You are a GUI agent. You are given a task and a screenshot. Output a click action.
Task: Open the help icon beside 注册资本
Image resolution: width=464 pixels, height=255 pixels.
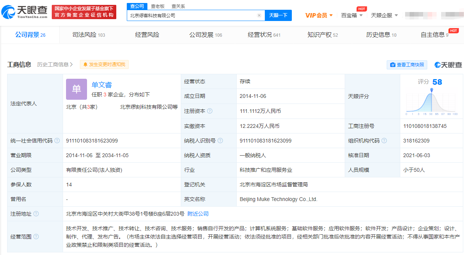[x=210, y=111]
